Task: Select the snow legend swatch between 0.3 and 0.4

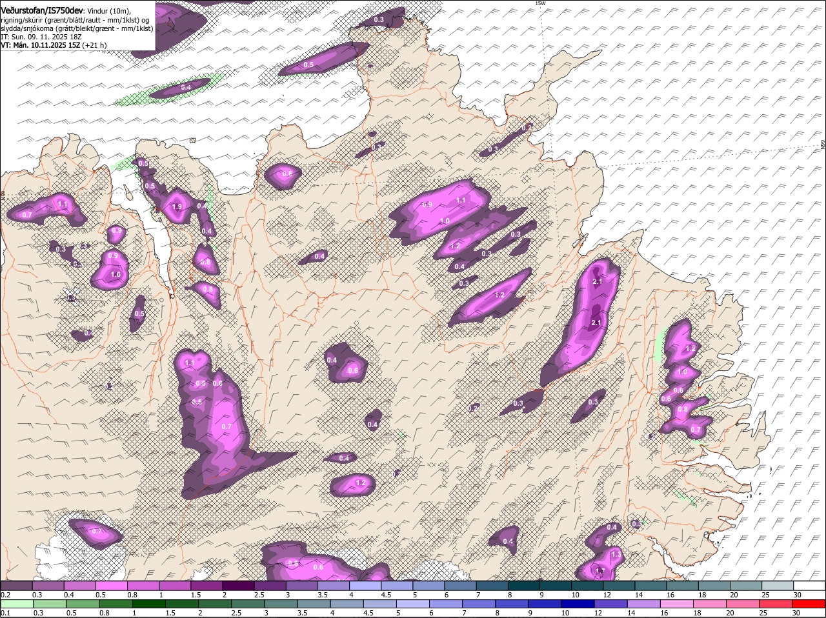Action: [48, 585]
